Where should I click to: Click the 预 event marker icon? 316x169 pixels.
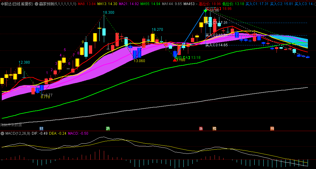(272, 129)
